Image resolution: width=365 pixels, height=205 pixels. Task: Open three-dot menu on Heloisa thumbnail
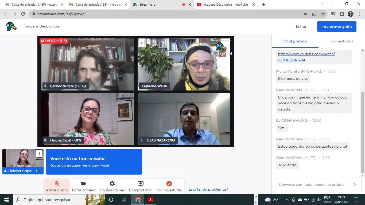click(39, 153)
